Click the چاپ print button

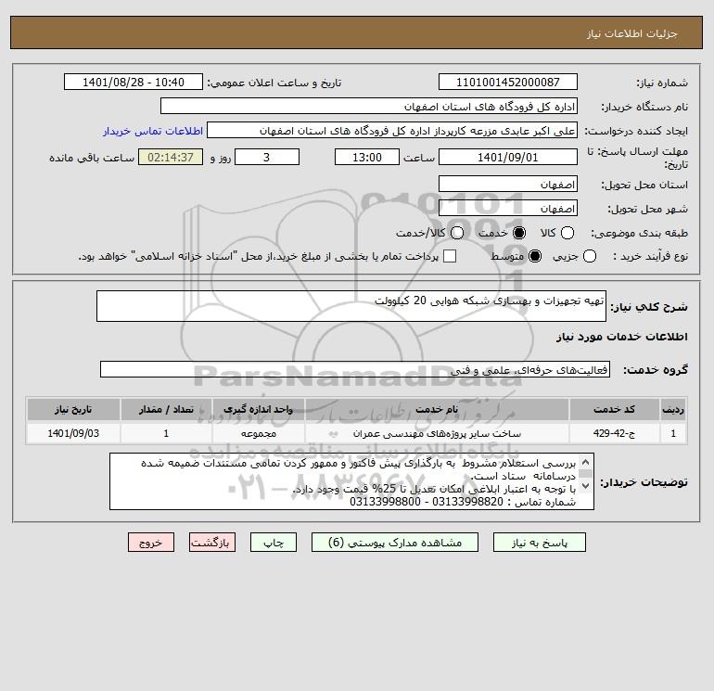click(274, 543)
